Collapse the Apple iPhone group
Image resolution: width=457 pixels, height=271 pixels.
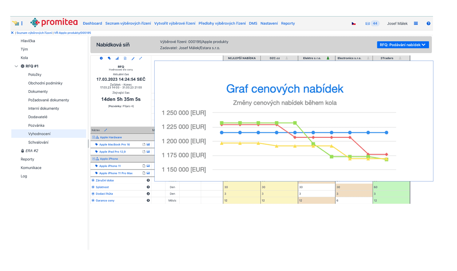(x=94, y=159)
